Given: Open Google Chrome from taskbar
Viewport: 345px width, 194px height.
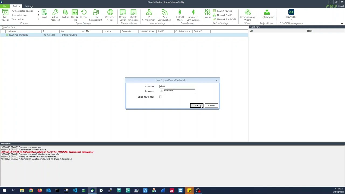Looking at the screenshot, I should [31, 191].
